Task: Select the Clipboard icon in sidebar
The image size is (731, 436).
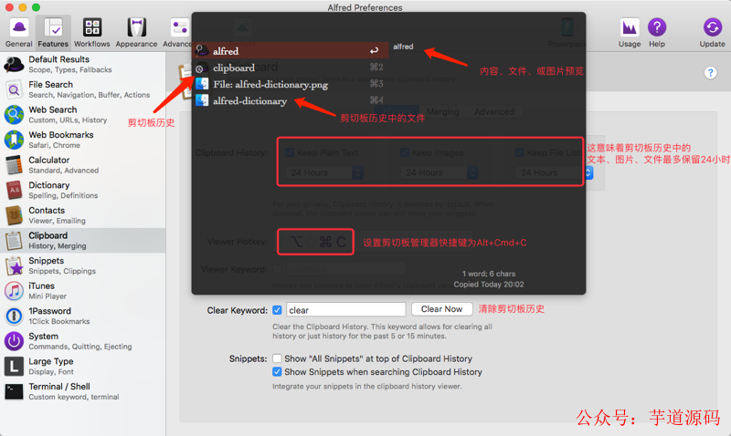Action: pos(14,240)
